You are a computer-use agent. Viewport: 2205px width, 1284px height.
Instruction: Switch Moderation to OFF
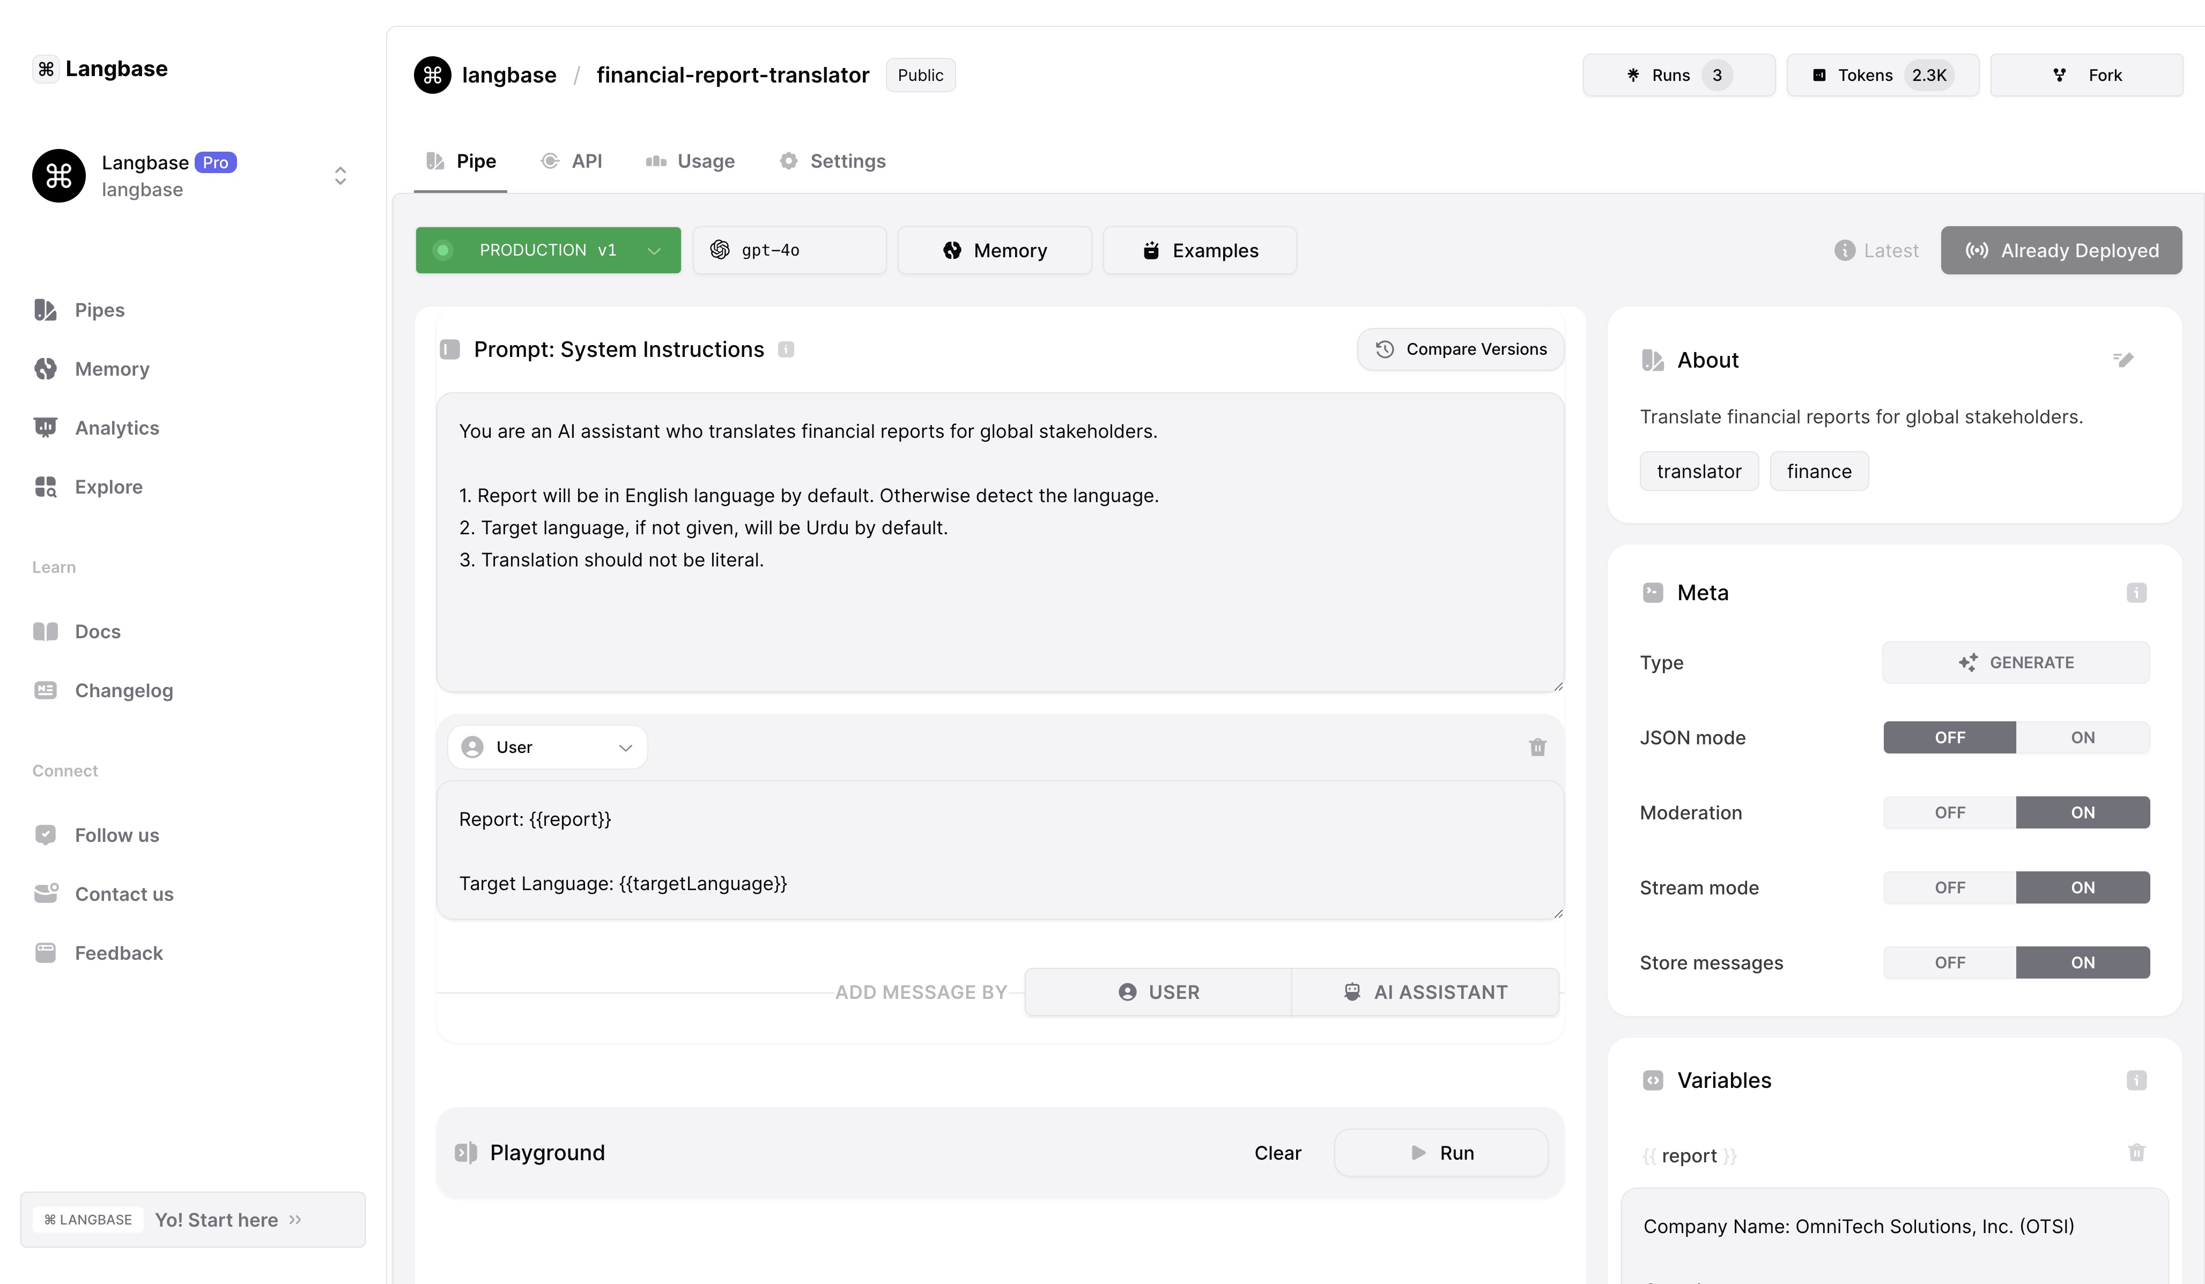[x=1950, y=812]
